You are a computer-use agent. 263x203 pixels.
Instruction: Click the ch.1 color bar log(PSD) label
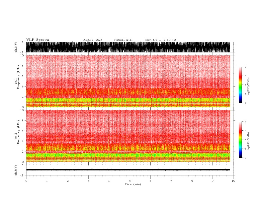point(248,87)
